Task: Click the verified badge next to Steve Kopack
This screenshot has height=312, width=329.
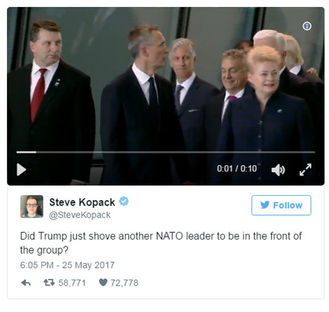Action: coord(124,202)
